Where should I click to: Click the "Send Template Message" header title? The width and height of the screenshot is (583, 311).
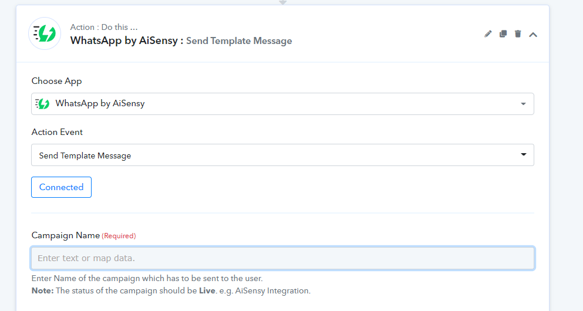pos(239,41)
